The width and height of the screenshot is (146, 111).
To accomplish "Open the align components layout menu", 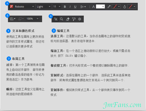I will tap(12, 19).
